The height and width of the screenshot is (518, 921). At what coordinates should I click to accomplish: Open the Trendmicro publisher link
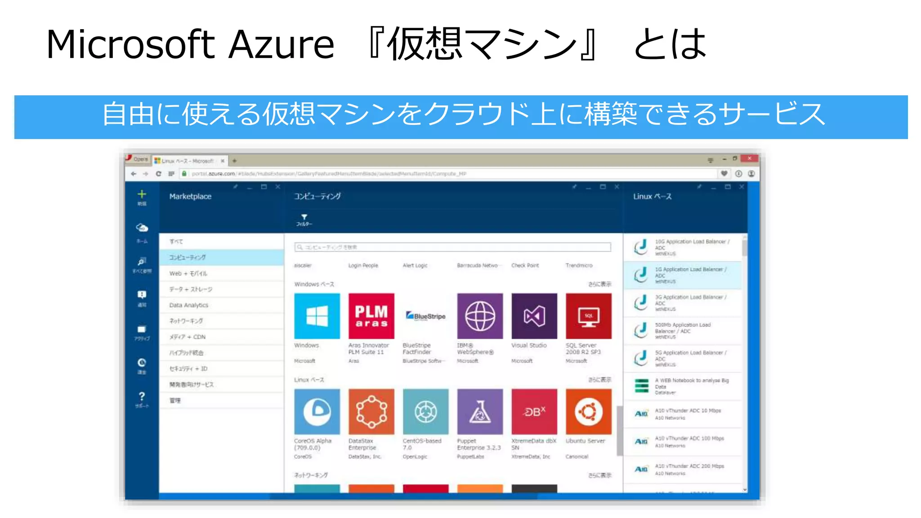(x=579, y=265)
